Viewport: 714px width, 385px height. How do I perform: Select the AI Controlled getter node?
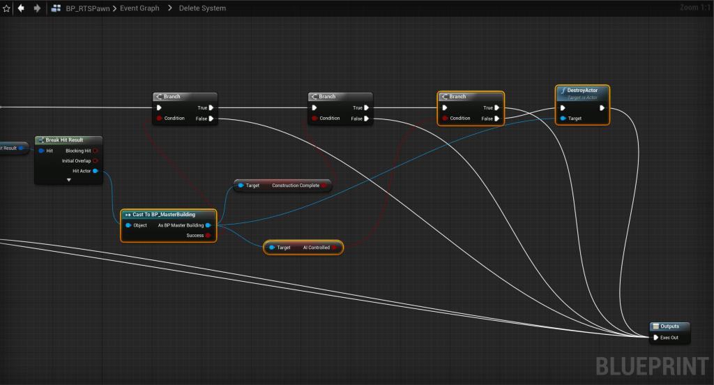[303, 248]
